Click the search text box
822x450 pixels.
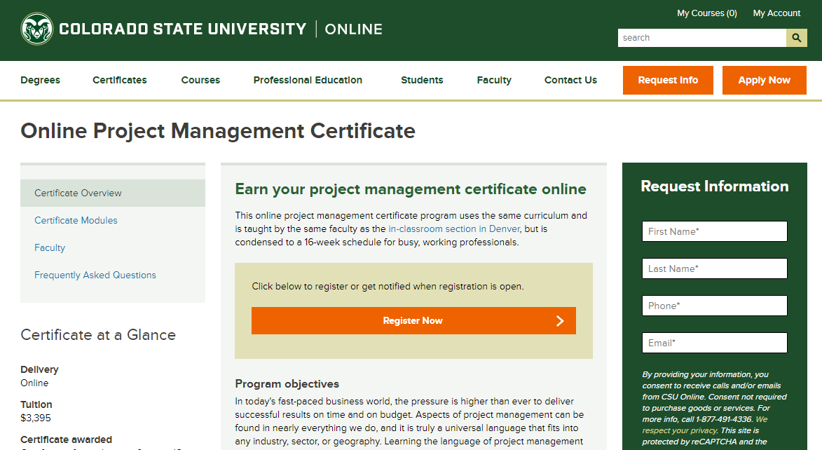(x=701, y=37)
